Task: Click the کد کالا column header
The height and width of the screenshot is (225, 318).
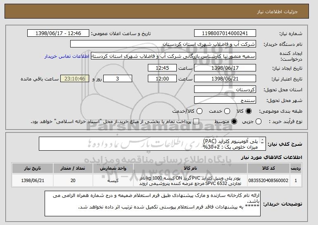Action: click(x=268, y=168)
